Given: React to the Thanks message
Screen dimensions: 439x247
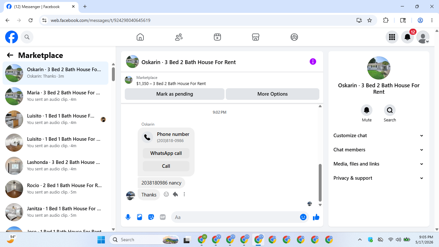Looking at the screenshot, I should click(x=166, y=194).
